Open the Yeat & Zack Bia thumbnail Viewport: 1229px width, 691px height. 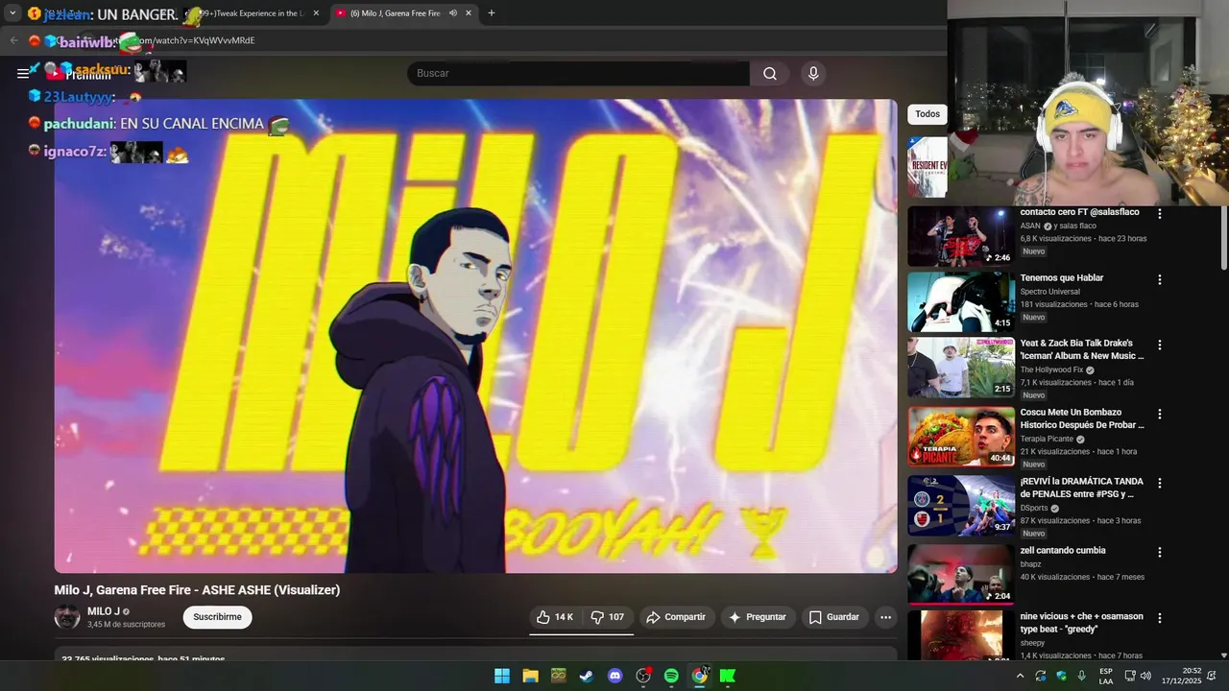(x=961, y=367)
